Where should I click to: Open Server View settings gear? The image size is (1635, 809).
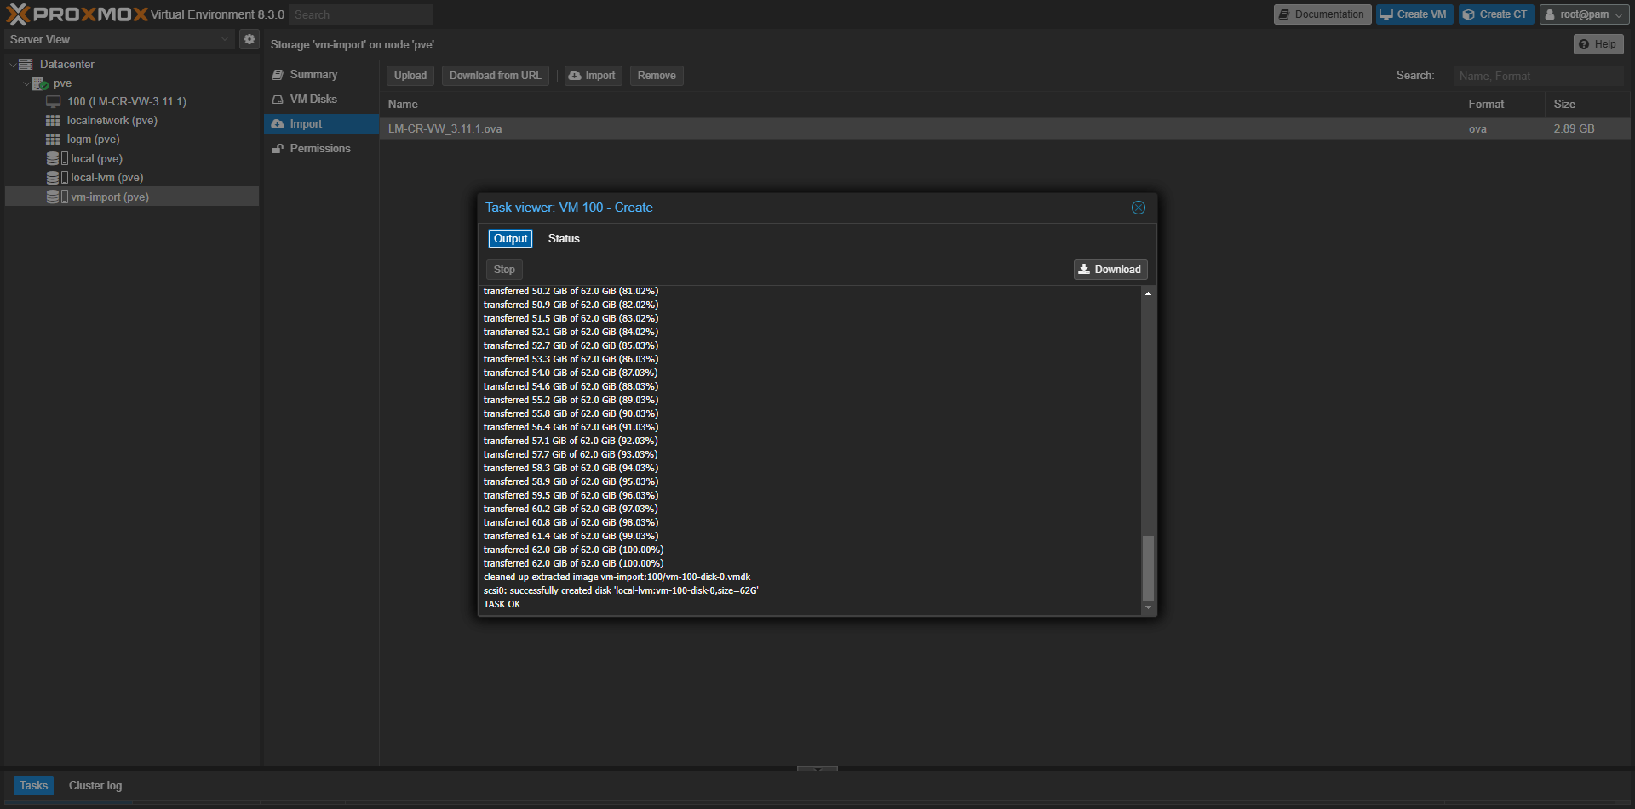click(250, 39)
